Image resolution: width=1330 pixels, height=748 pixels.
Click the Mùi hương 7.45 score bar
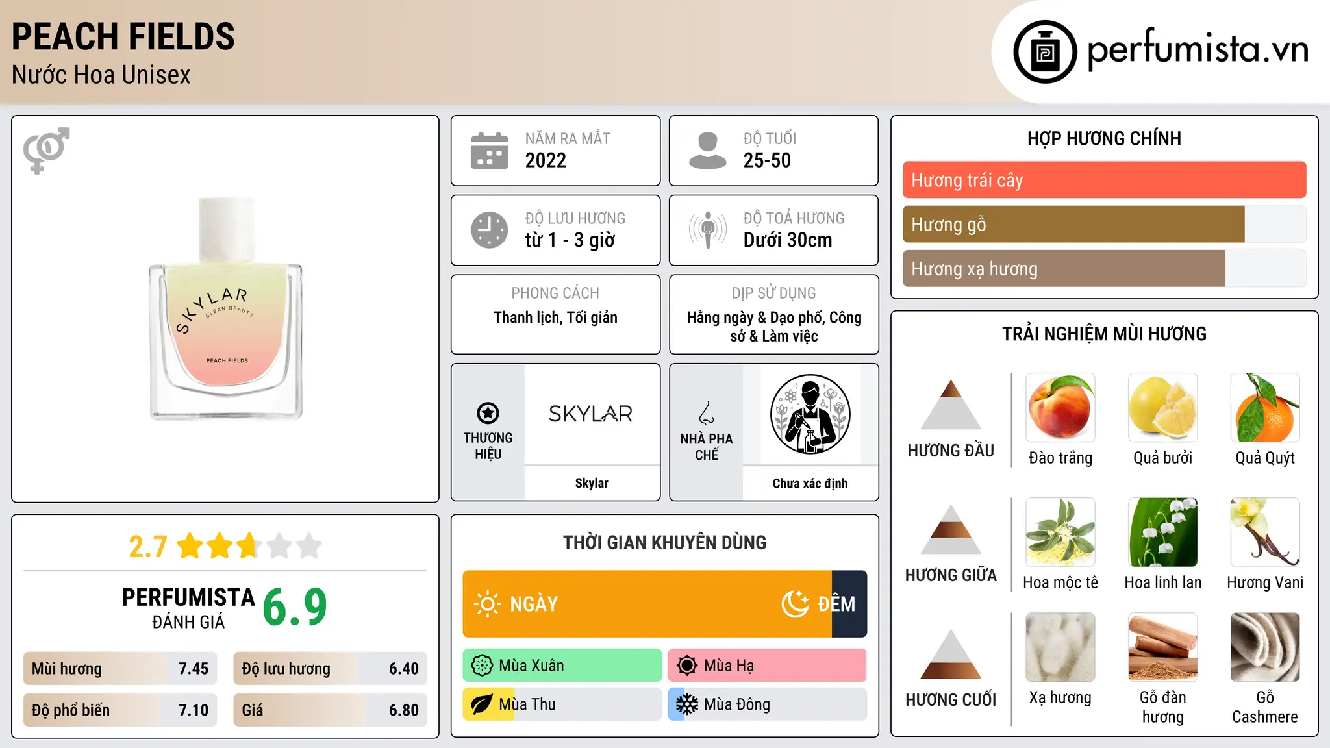point(120,669)
